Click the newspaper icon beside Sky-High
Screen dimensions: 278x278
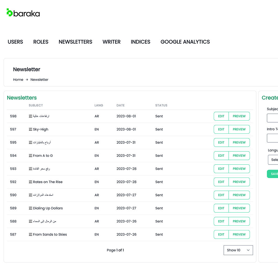(30, 129)
